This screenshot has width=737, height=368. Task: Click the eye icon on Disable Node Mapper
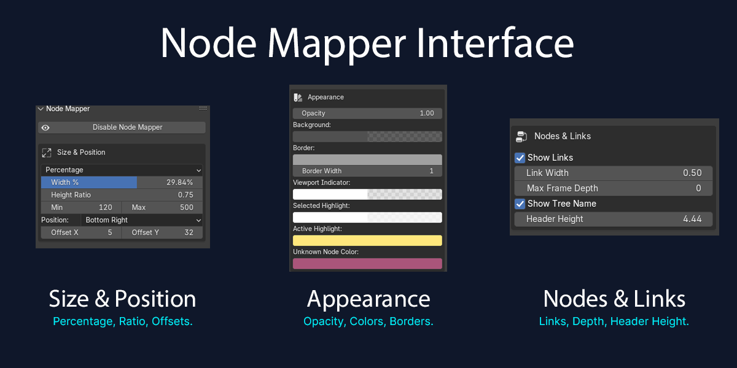point(45,128)
